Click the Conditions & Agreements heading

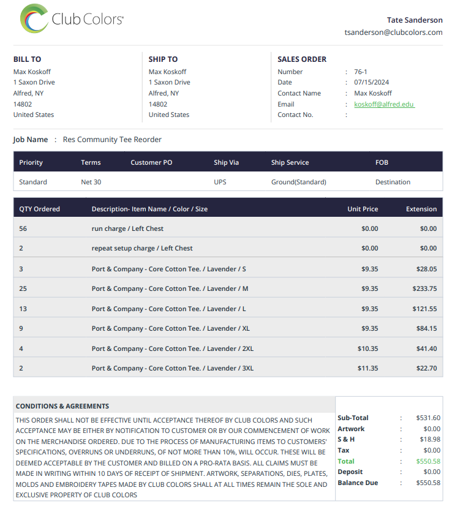point(62,406)
